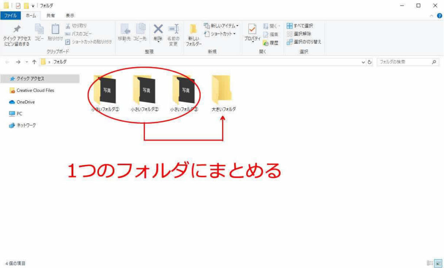
Task: Select OneDrive in the navigation pane
Action: coord(26,102)
